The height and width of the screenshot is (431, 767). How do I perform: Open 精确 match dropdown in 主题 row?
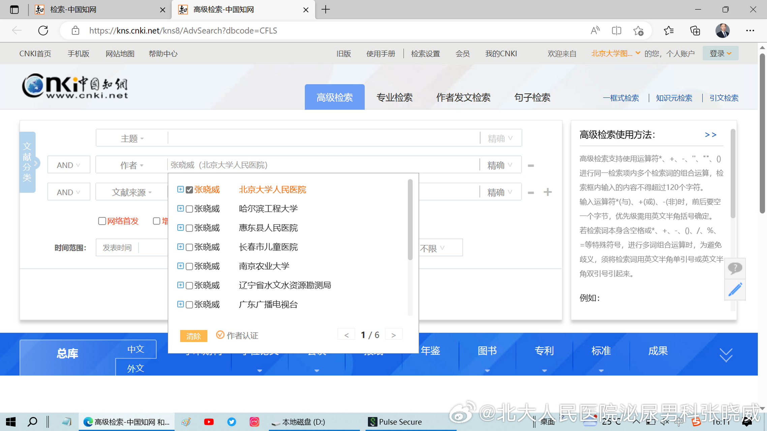pyautogui.click(x=500, y=138)
